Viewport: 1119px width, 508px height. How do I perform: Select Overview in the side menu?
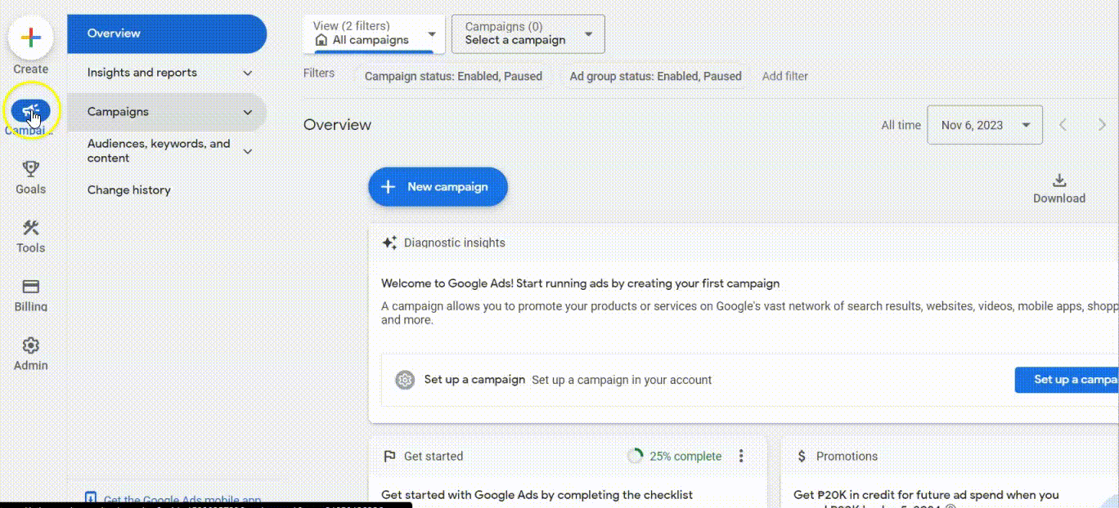coord(167,33)
